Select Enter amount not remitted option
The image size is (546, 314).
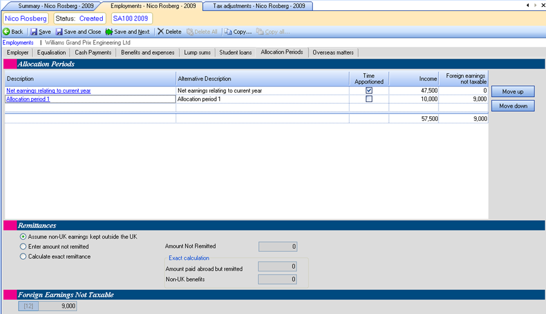point(23,247)
